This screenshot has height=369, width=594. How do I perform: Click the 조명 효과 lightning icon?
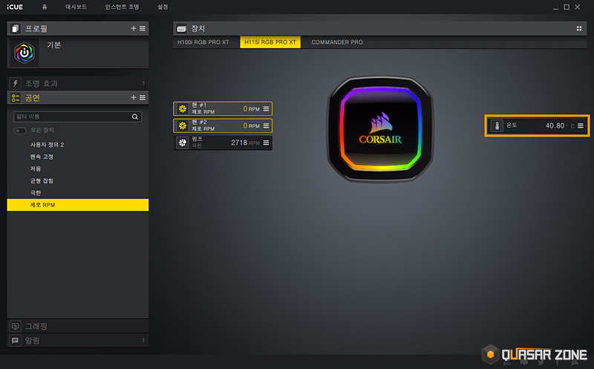pos(15,83)
